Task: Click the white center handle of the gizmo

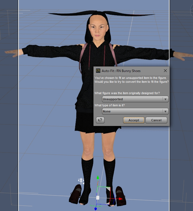Action: 98,198
